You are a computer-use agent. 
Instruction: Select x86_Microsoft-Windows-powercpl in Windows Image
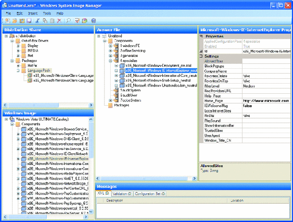coord(58,208)
